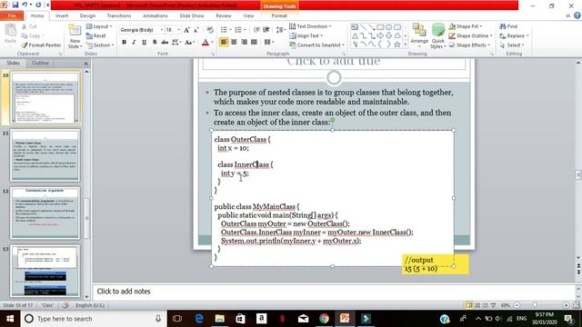This screenshot has width=582, height=327.
Task: Increase font size with Grow Font
Action: (x=186, y=30)
